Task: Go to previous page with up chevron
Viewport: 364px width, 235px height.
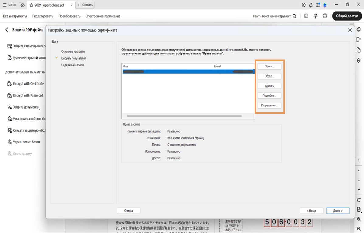Action: tap(359, 180)
